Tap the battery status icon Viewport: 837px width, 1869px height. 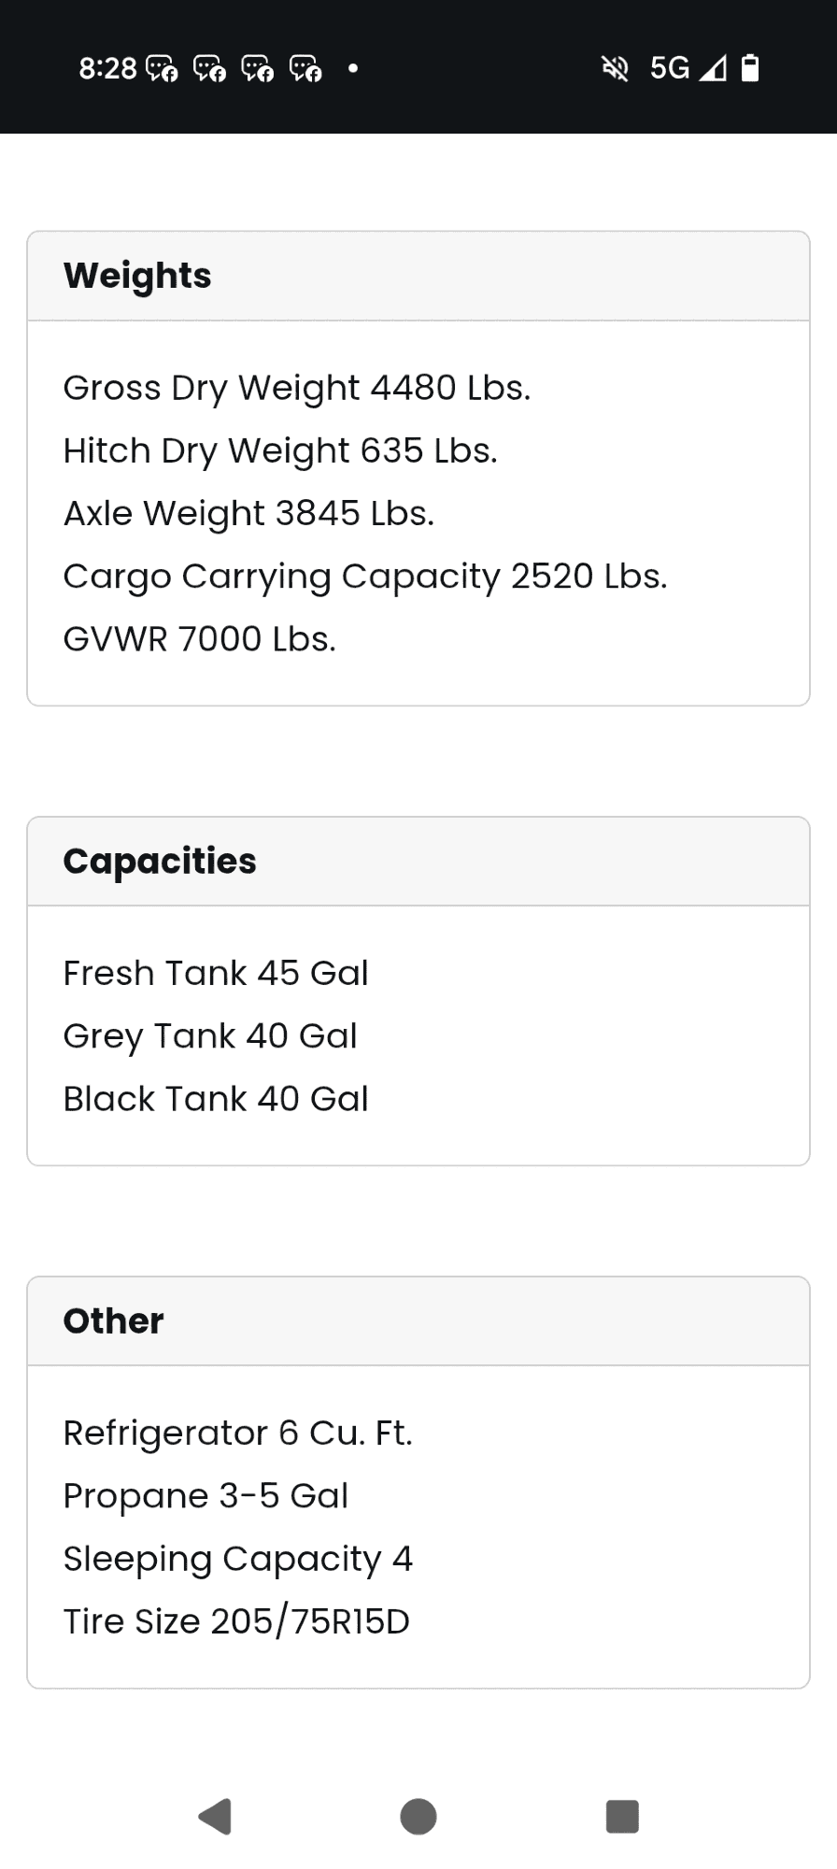tap(749, 68)
